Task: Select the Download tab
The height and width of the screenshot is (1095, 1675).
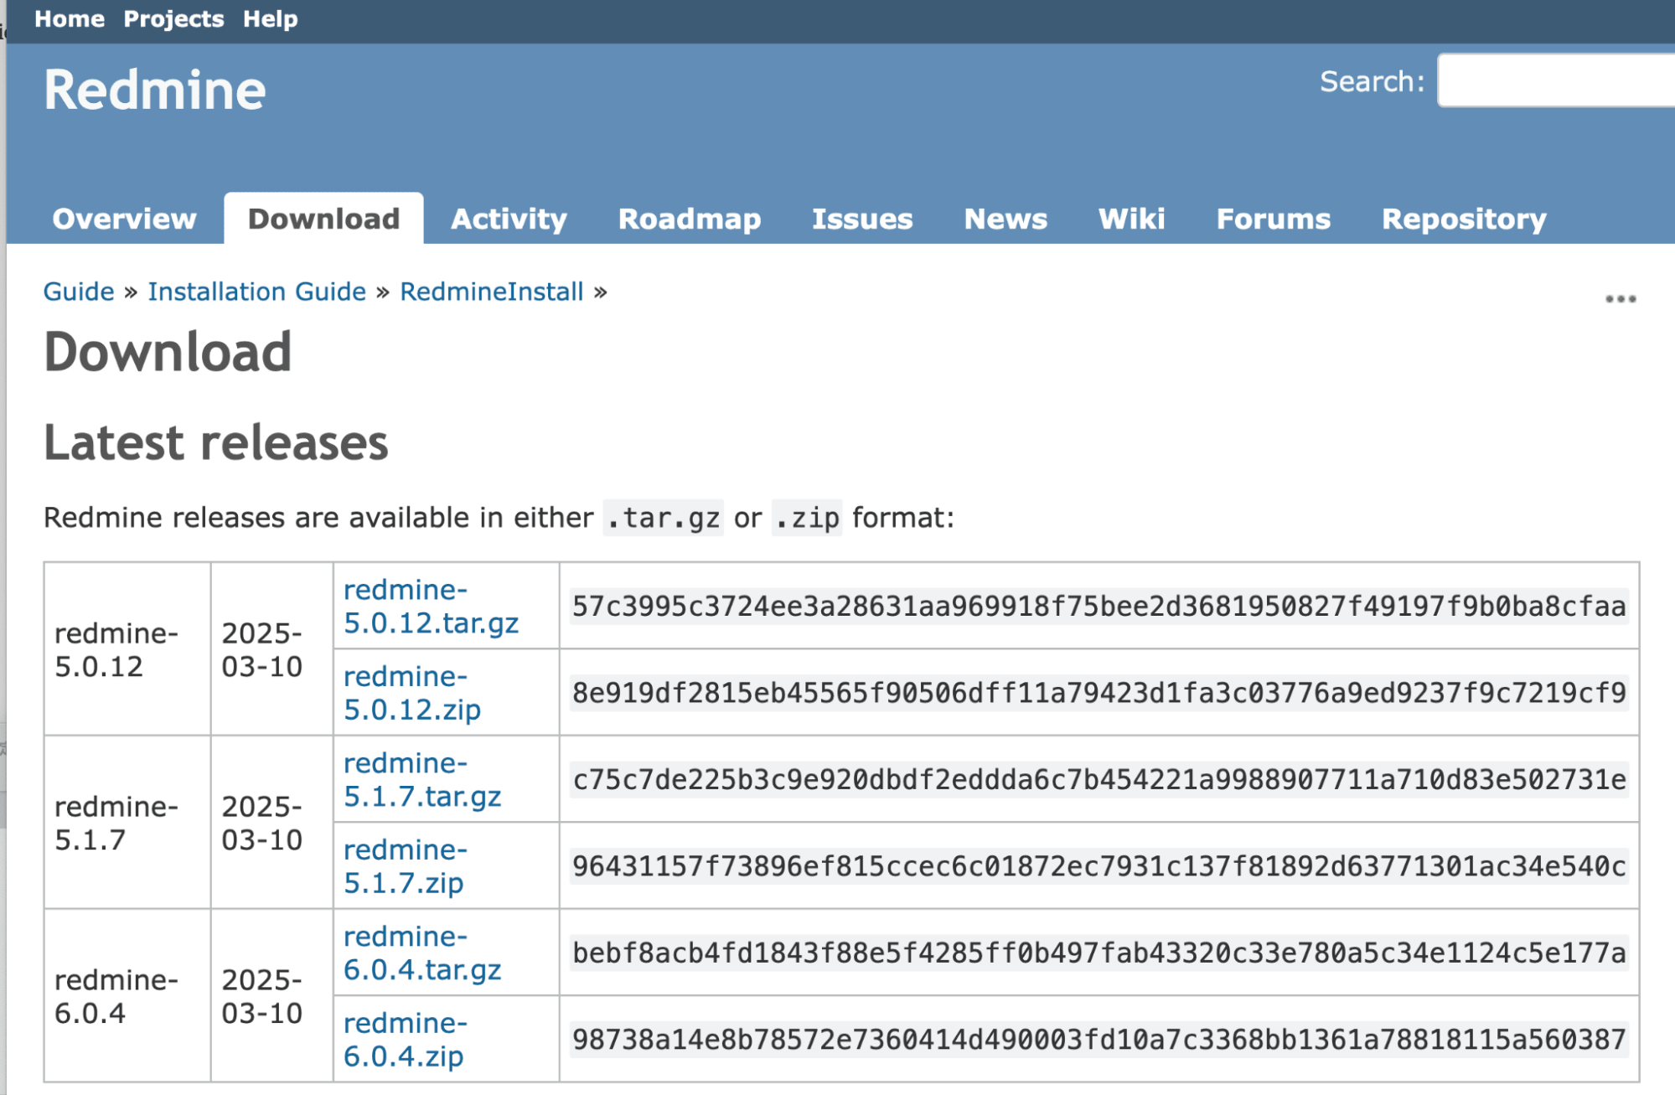Action: [x=323, y=219]
